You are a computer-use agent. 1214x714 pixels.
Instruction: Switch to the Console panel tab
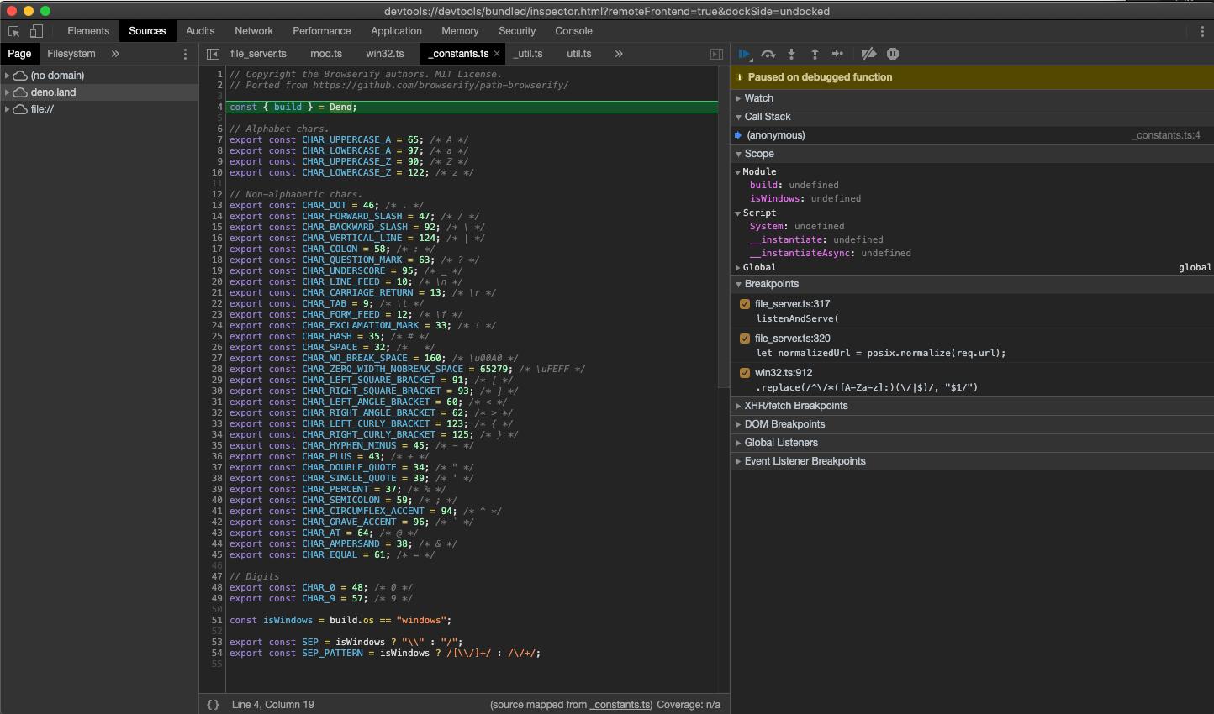(x=573, y=31)
